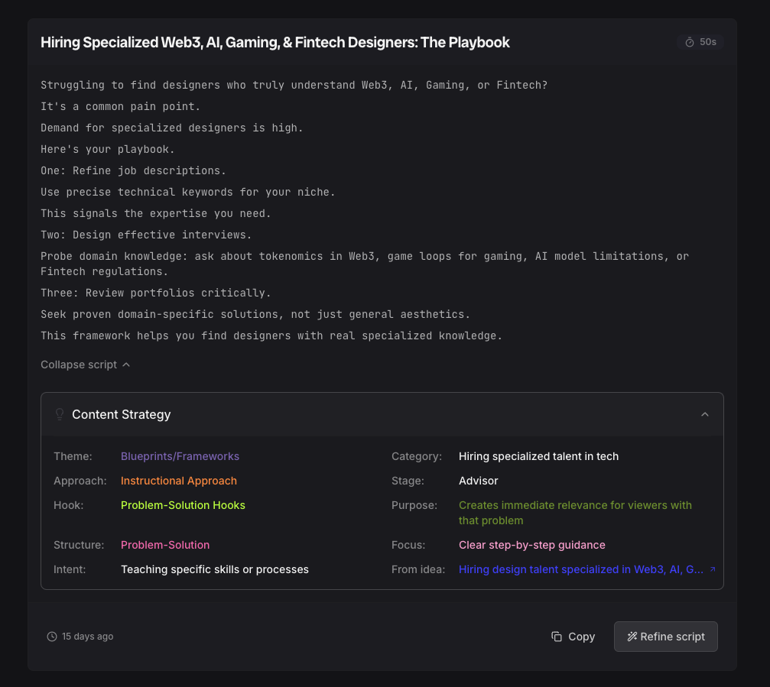Click Teaching specific skills or processes
Viewport: 770px width, 687px height.
[x=215, y=570]
